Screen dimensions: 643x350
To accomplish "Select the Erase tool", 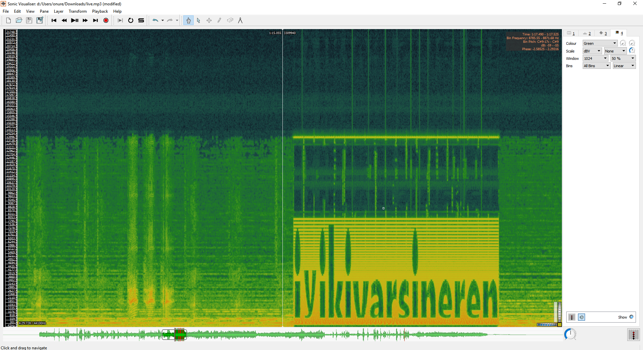I will (x=230, y=20).
